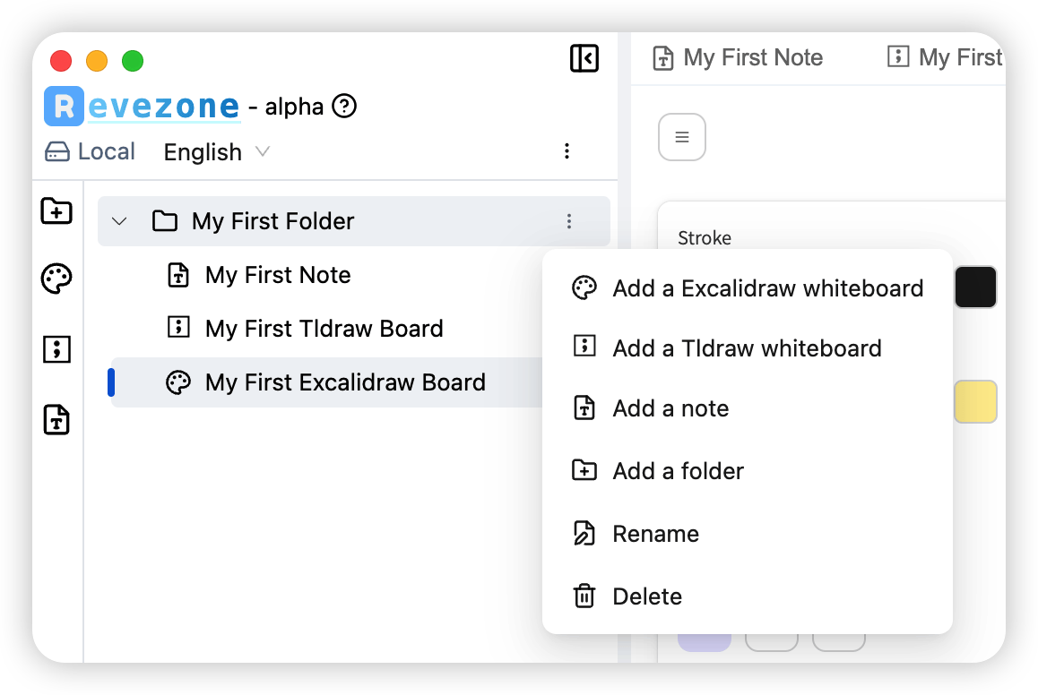Click Delete in the context menu
Image resolution: width=1038 pixels, height=695 pixels.
pyautogui.click(x=646, y=596)
